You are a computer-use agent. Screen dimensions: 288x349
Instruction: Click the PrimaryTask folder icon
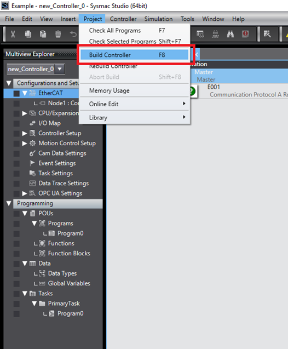[42, 304]
